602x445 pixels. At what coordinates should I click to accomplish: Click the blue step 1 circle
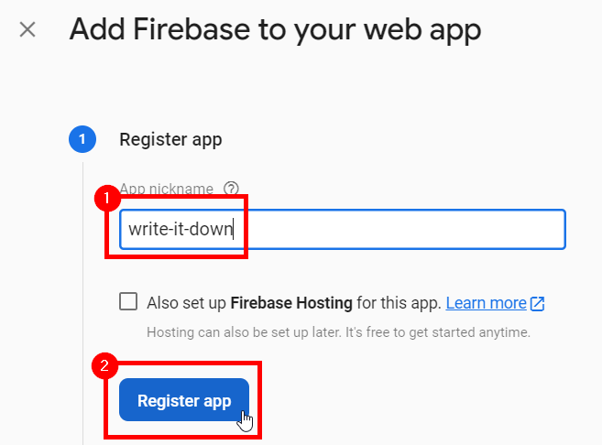pos(82,139)
